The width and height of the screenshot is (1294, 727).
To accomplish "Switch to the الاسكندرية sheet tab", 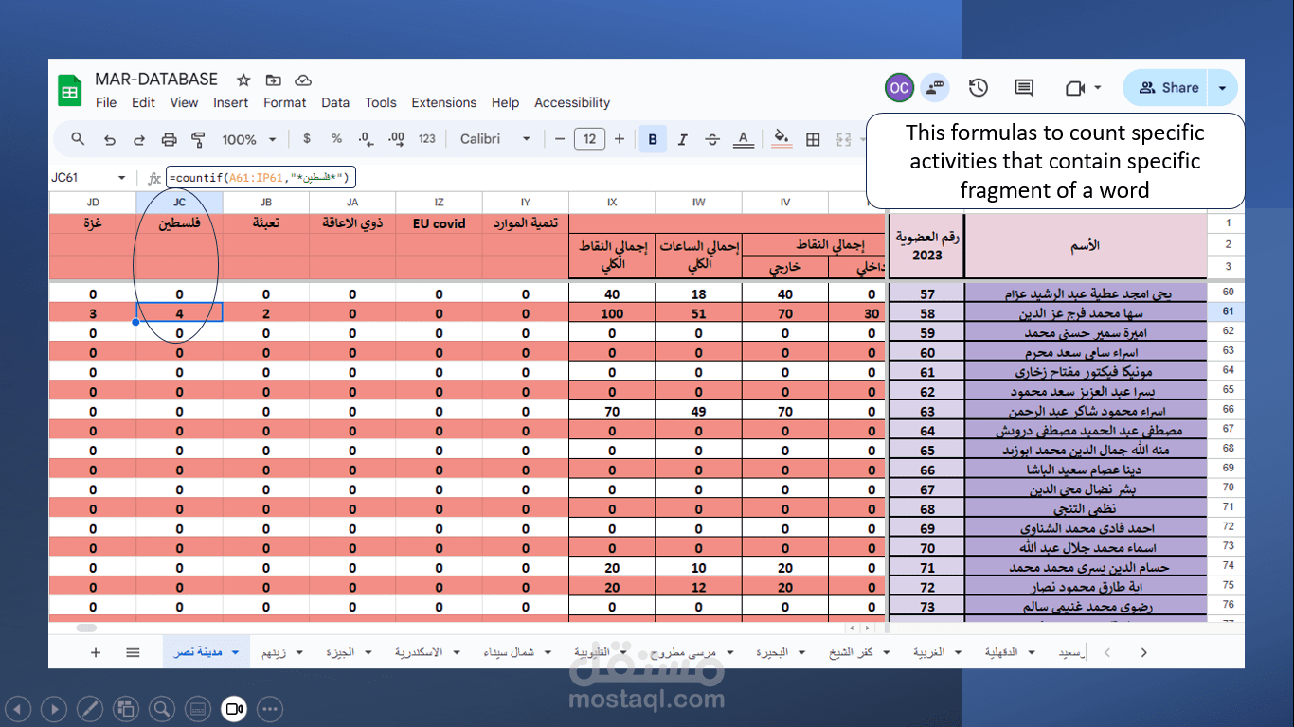I will (419, 652).
